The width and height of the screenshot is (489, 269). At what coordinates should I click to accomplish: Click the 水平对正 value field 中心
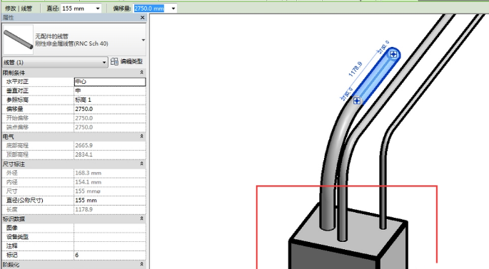coord(110,82)
